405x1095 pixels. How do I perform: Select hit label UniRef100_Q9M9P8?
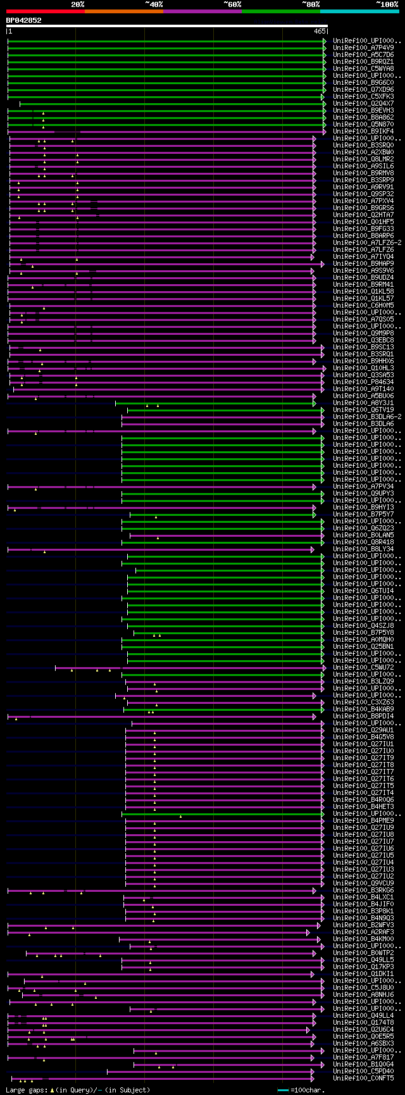[363, 333]
